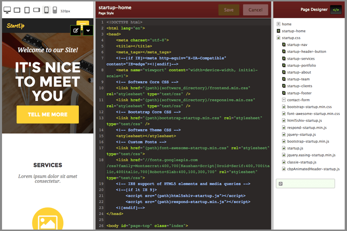Switch preview to desktop monitor view
Screen dimensions: 347x231
(7, 10)
